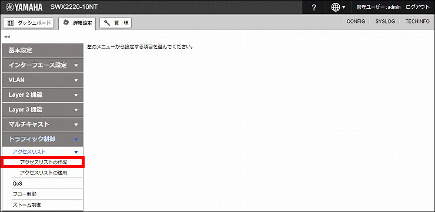Expand the Layer 3 機能 menu
The height and width of the screenshot is (212, 435).
pyautogui.click(x=42, y=110)
